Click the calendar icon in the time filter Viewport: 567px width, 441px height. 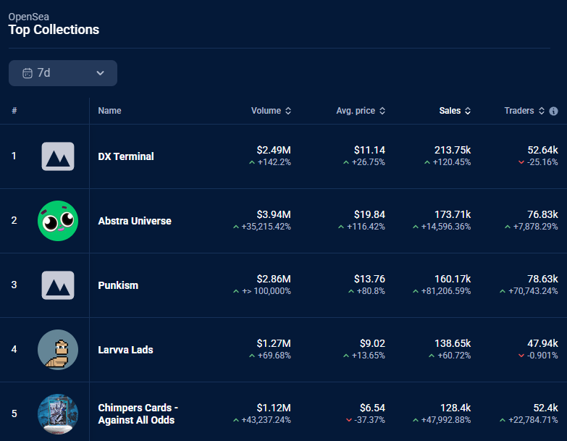point(28,73)
